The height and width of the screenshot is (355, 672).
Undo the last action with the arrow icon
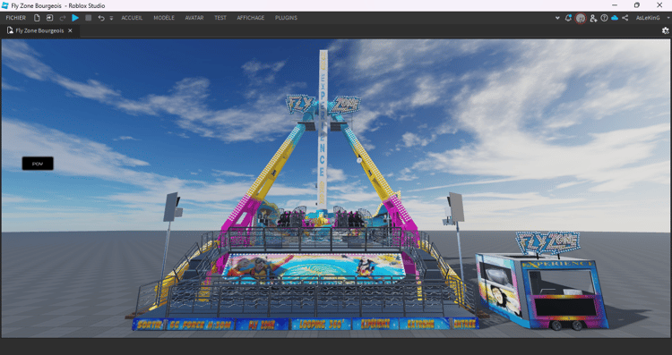(x=101, y=18)
